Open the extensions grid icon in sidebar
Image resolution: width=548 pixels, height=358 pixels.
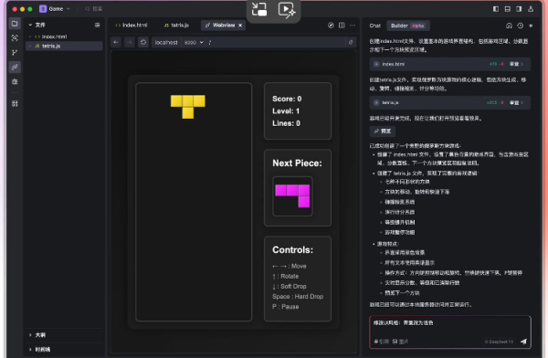pyautogui.click(x=15, y=103)
